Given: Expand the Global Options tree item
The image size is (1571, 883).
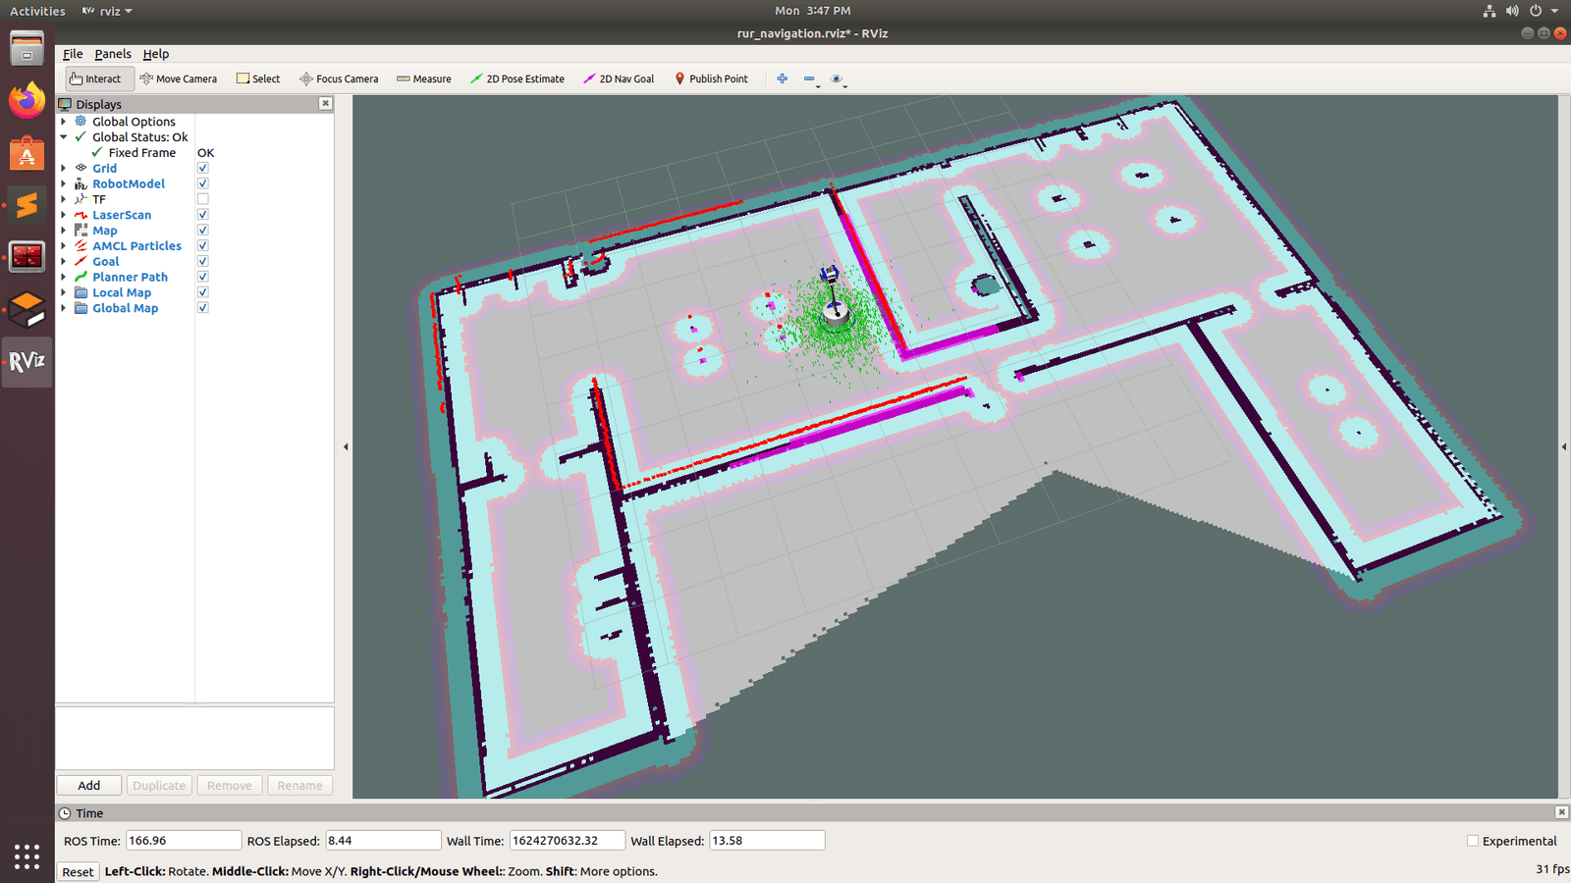Looking at the screenshot, I should click(x=64, y=122).
